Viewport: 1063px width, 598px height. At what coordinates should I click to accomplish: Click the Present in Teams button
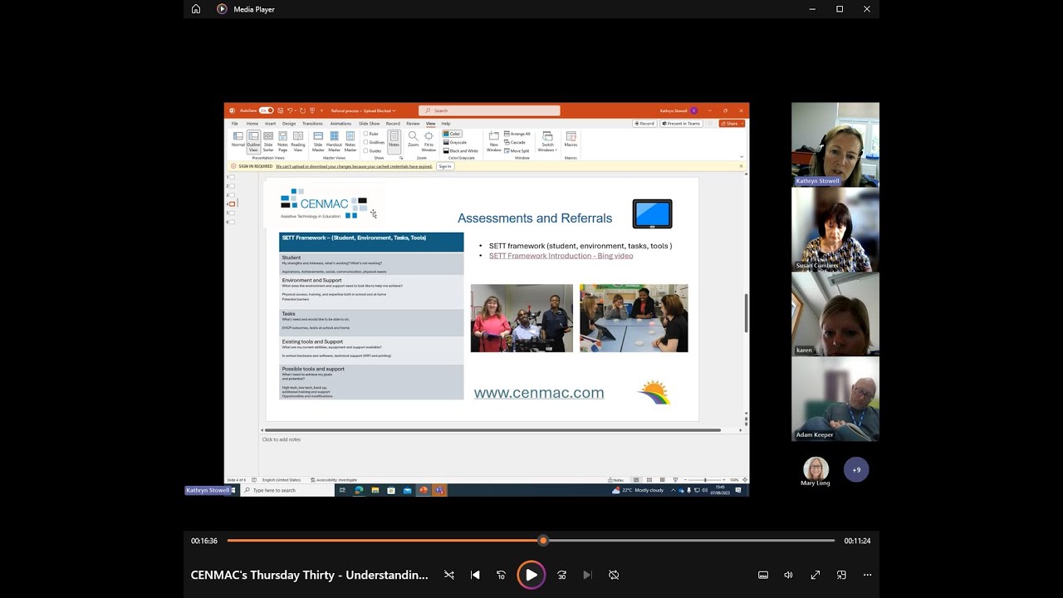(682, 123)
